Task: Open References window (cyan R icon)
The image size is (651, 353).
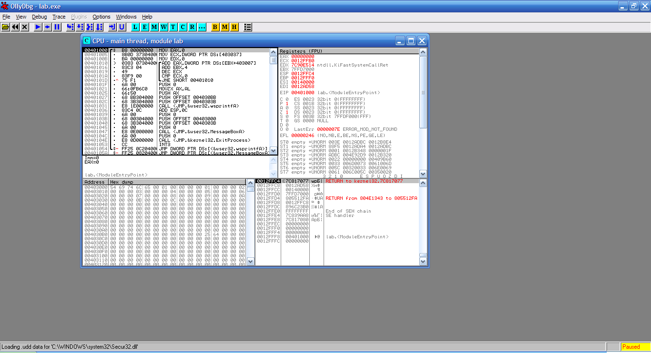Action: coord(192,27)
